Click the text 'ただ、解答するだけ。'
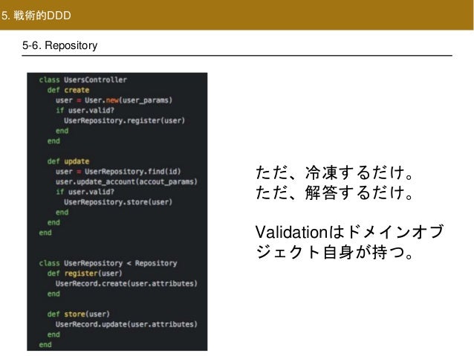This screenshot has width=474, height=356. click(334, 192)
